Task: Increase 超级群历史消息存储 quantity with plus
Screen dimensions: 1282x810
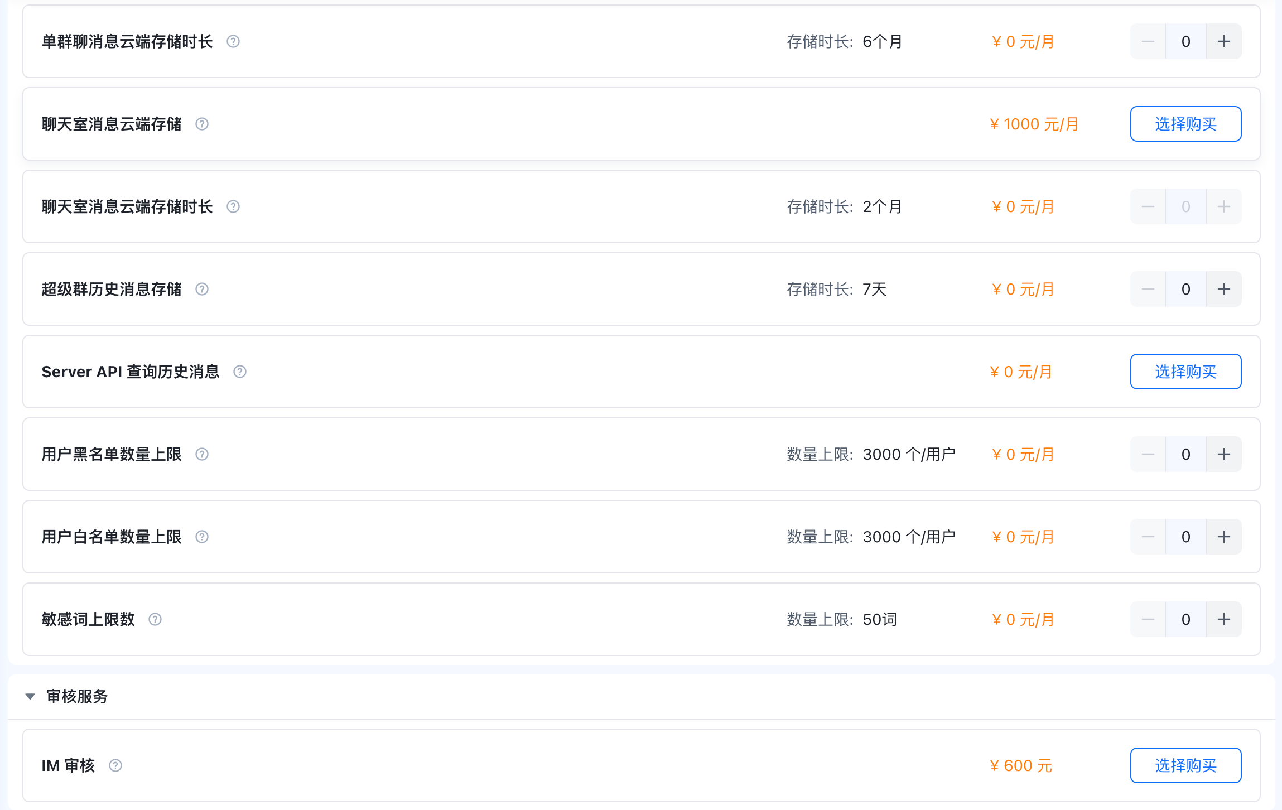Action: coord(1224,289)
